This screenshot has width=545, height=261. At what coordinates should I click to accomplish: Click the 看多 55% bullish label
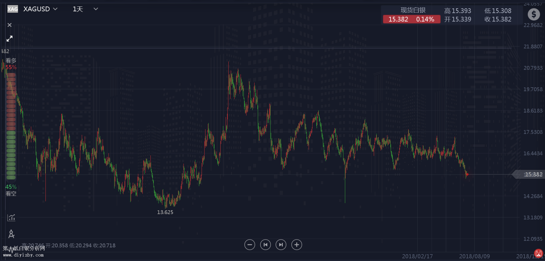11,64
